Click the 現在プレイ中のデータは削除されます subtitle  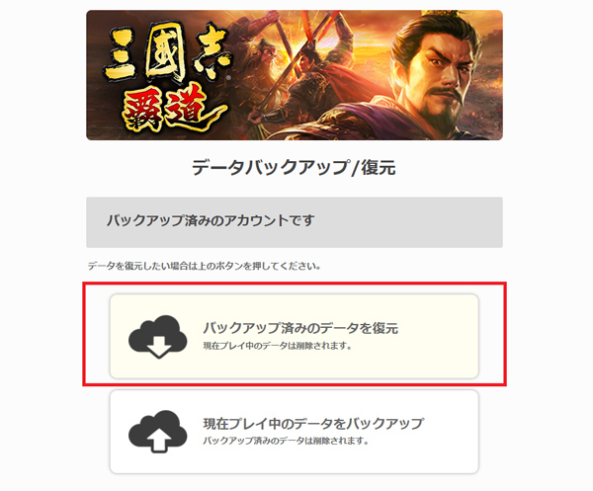[278, 346]
